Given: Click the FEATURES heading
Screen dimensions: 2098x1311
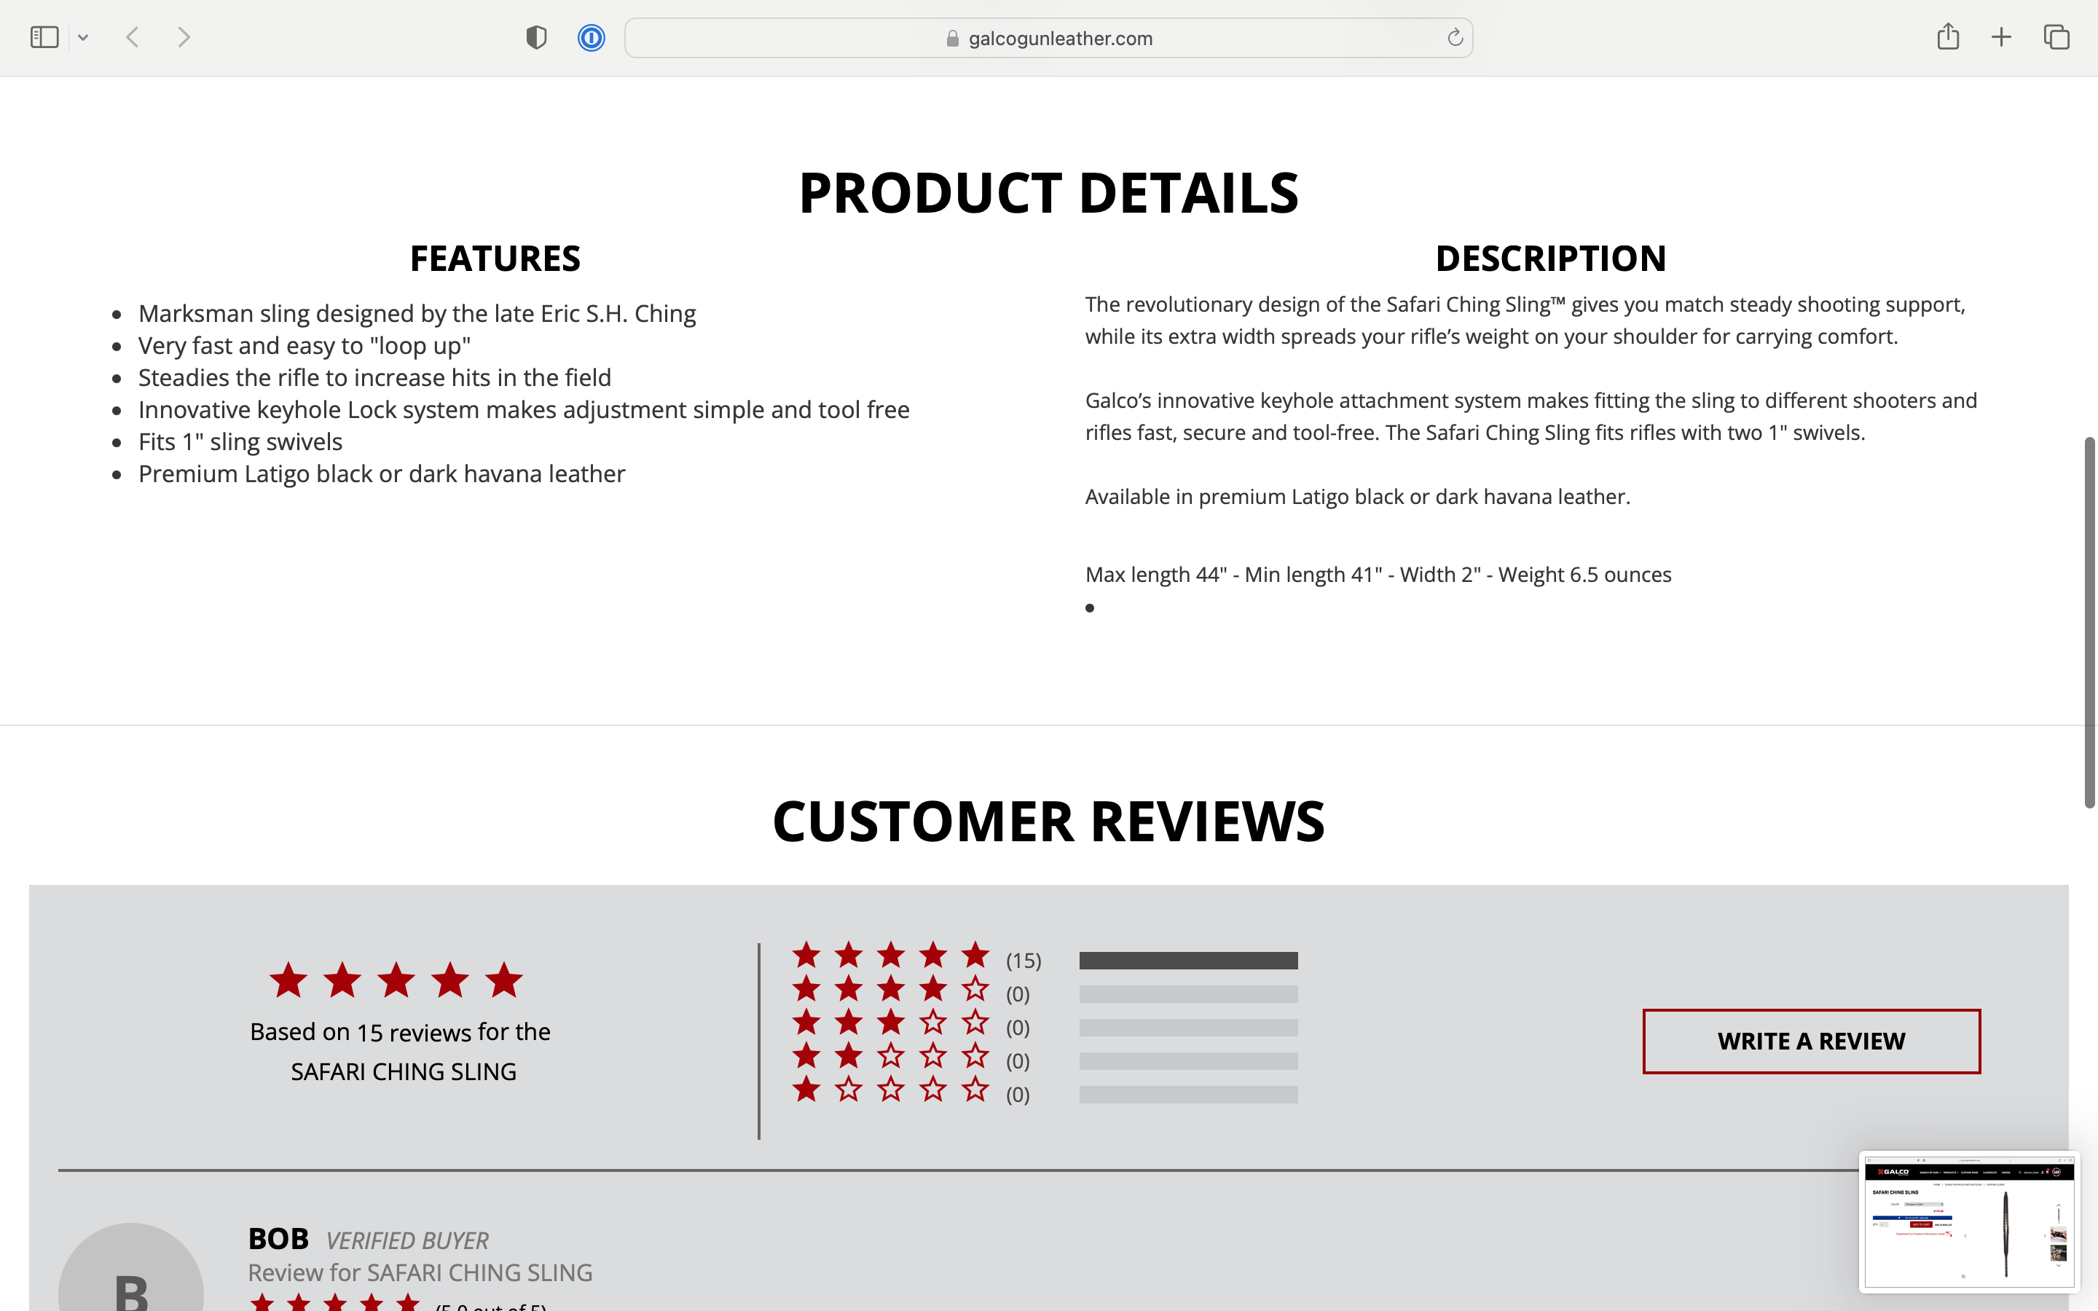Looking at the screenshot, I should click(x=495, y=259).
